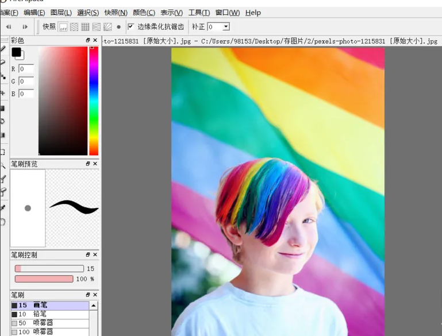Image resolution: width=442 pixels, height=336 pixels.
Task: Turn snap off with the 'off' icon
Action: 63,27
